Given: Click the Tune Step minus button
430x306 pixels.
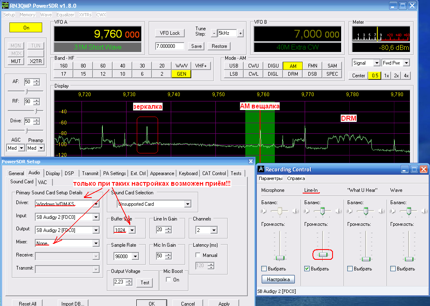Looking at the screenshot, I should click(x=213, y=33).
